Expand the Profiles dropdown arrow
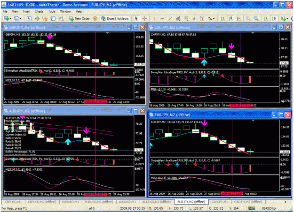294x212 pixels. click(20, 19)
